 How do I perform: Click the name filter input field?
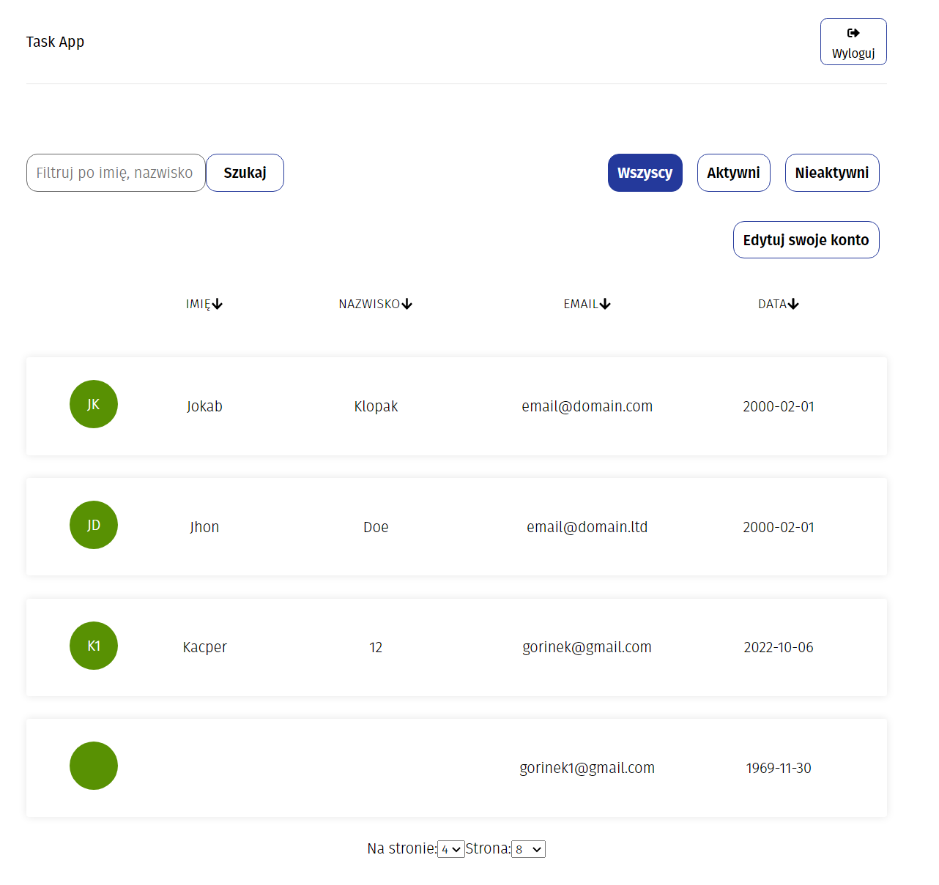115,172
